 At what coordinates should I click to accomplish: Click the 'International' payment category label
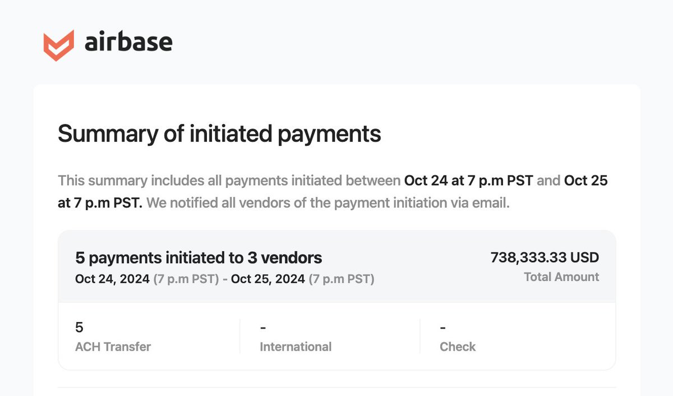click(296, 347)
